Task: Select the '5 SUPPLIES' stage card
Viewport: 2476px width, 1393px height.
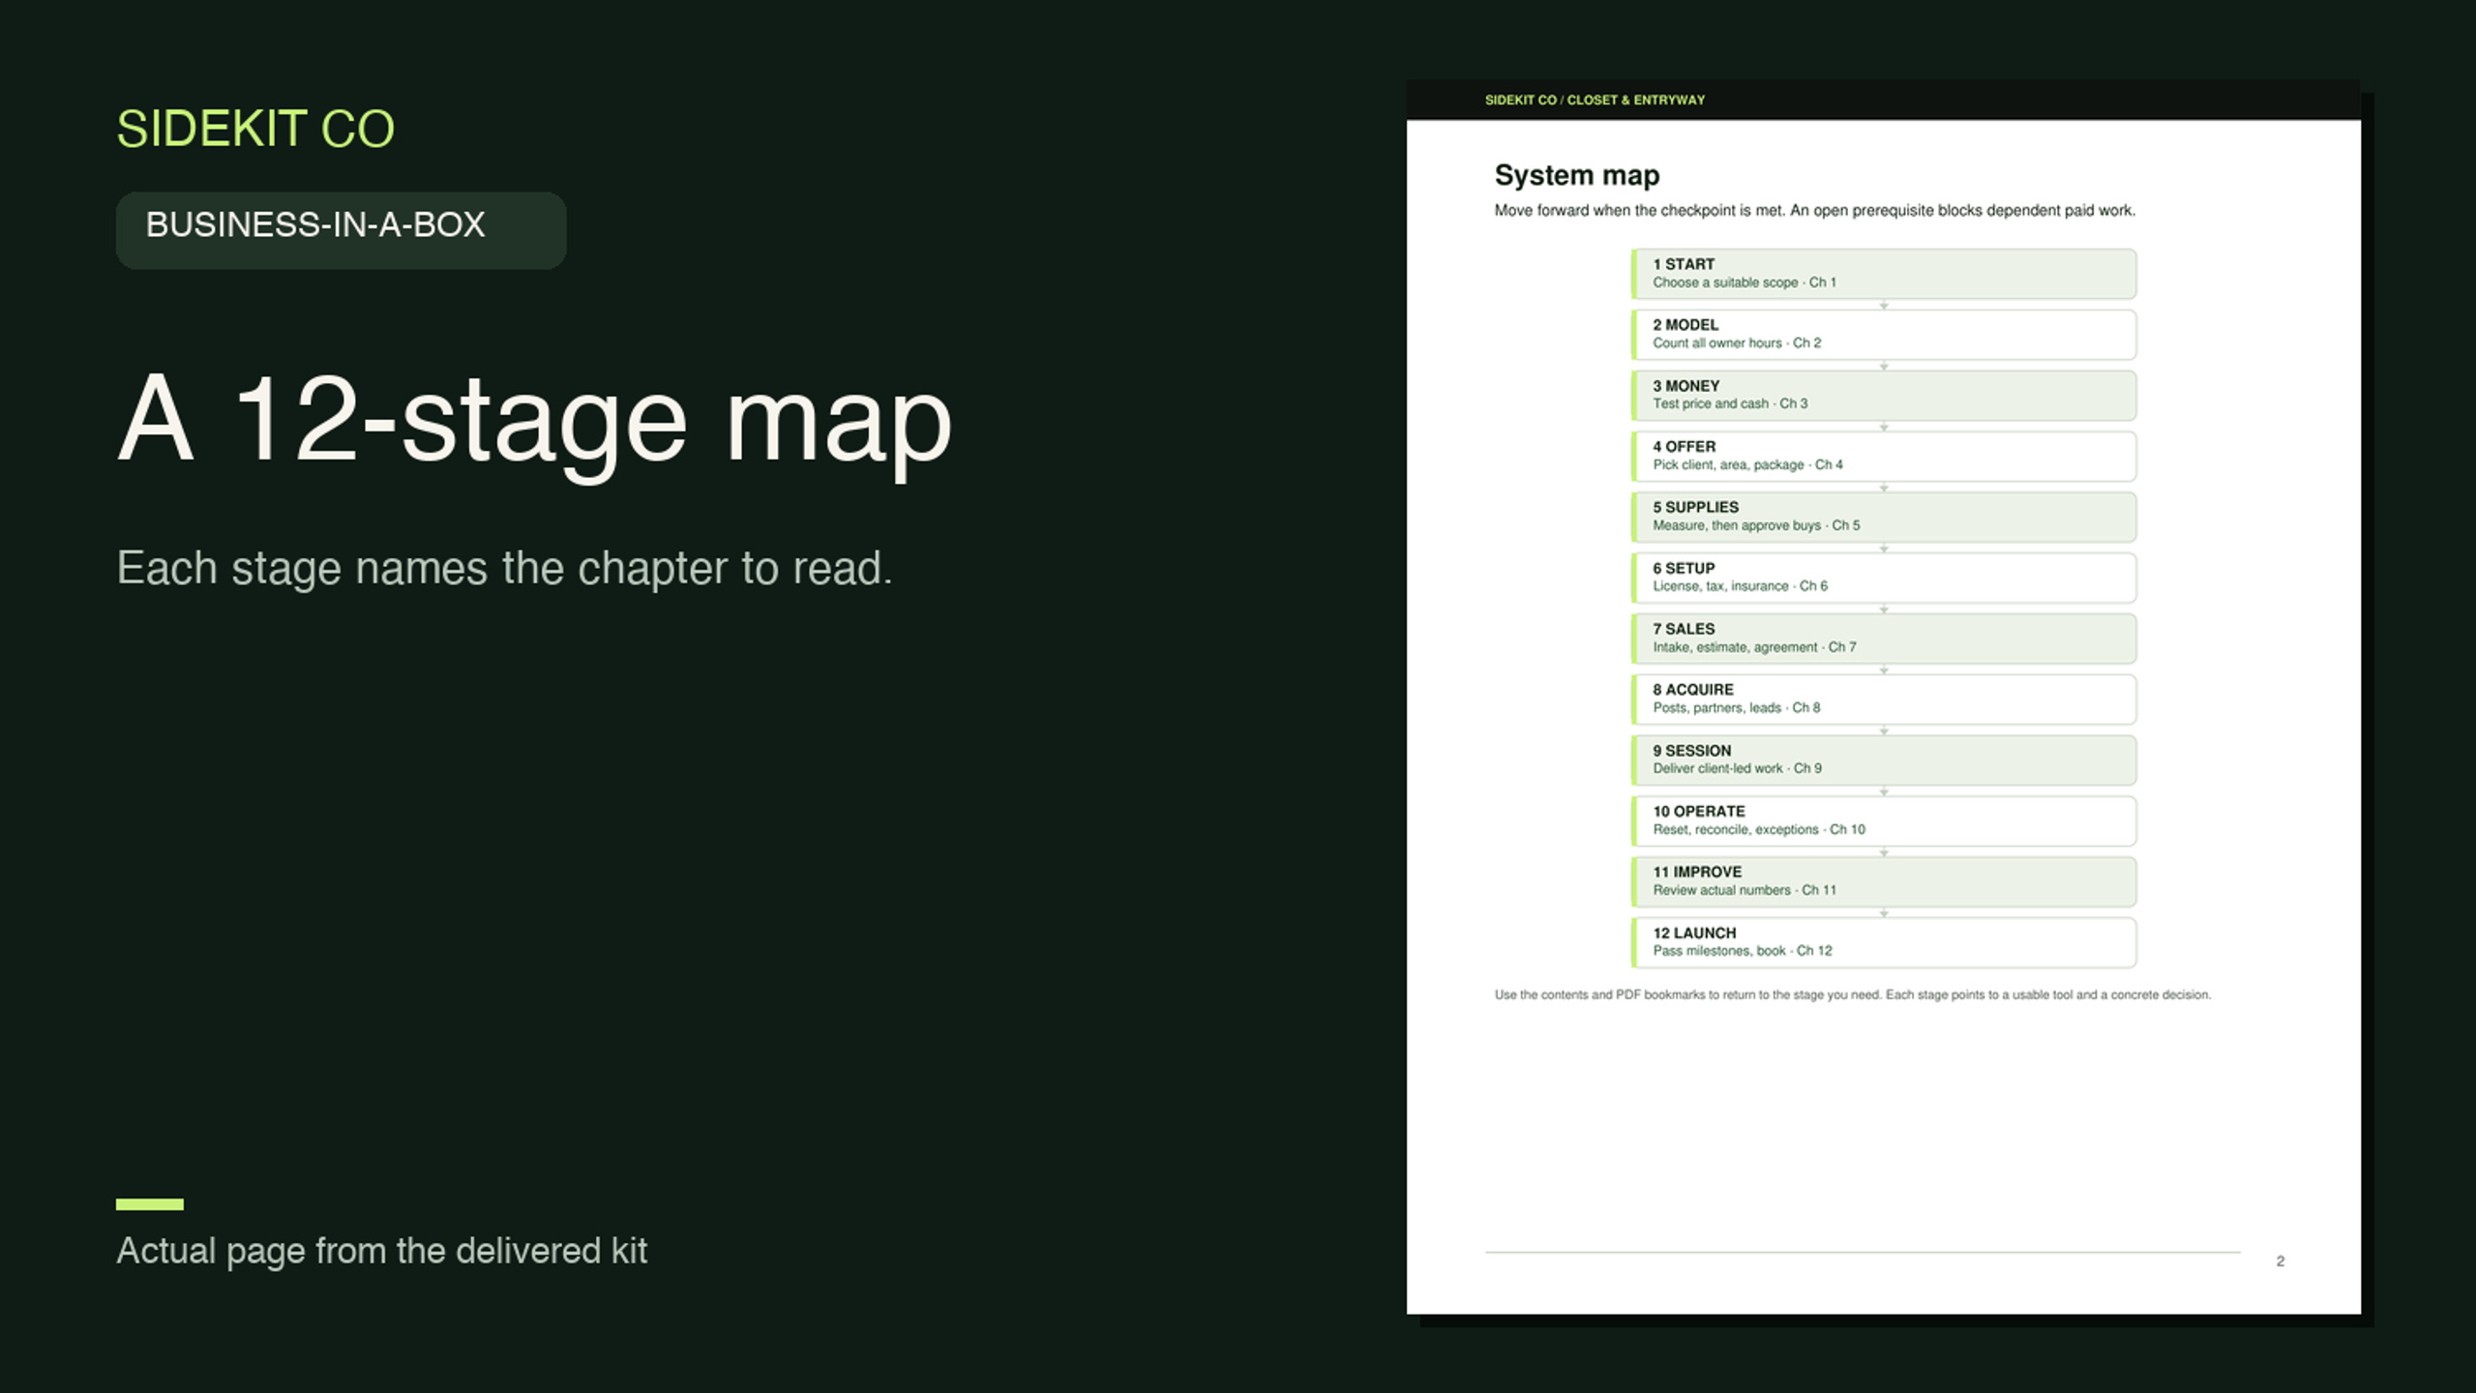Action: click(1883, 517)
